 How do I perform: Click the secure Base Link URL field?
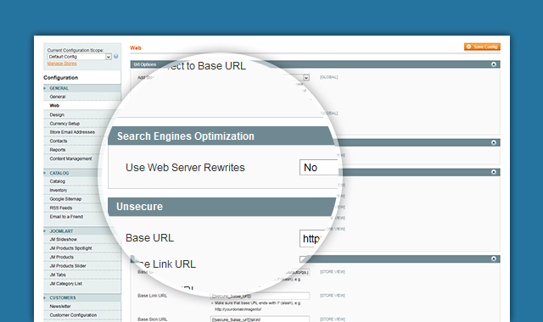[260, 296]
